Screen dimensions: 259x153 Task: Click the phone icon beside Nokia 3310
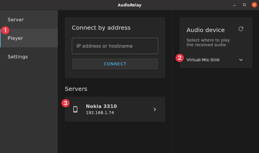tap(75, 109)
